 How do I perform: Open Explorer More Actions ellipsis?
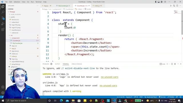[x=37, y=6]
